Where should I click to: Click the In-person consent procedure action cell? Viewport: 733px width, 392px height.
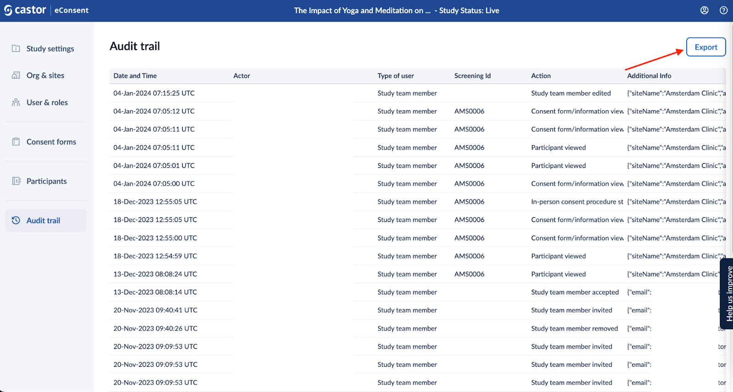click(x=577, y=202)
